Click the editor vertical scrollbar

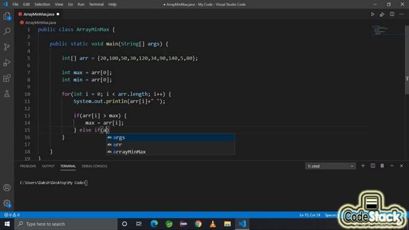(x=406, y=60)
